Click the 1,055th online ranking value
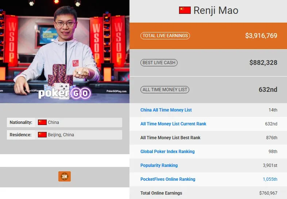Viewport: 287px width, 199px height. pos(270,179)
